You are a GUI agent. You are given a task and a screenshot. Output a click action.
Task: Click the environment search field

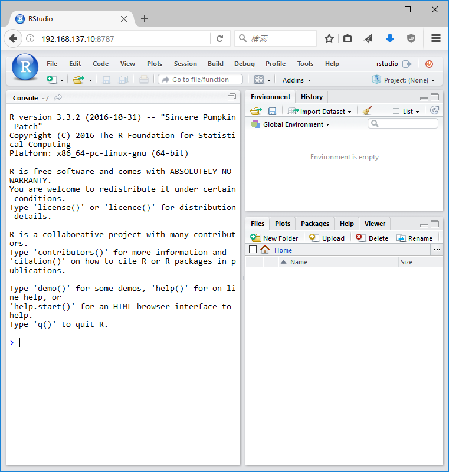(403, 123)
